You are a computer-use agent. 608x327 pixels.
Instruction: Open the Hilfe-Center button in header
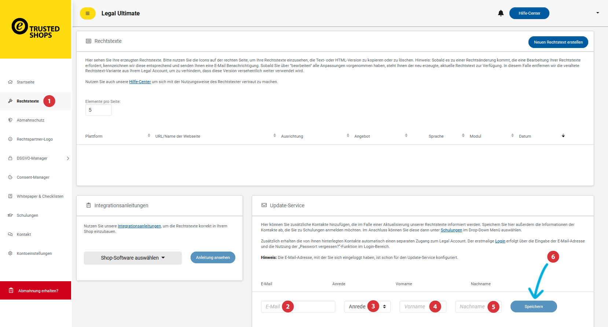529,13
